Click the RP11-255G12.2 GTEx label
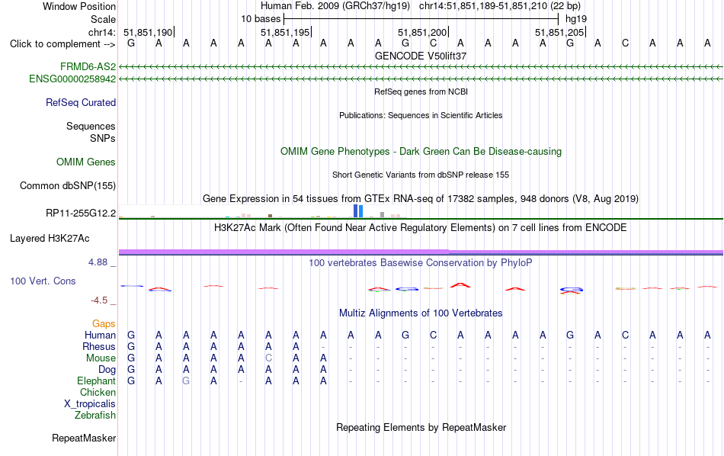 tap(81, 213)
